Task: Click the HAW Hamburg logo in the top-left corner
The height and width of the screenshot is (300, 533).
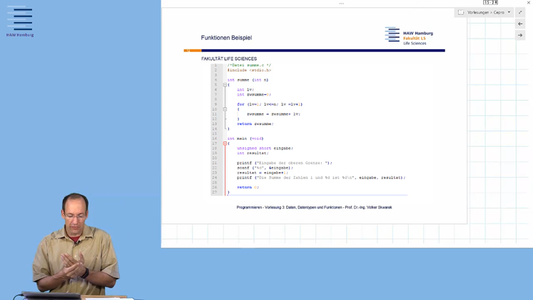Action: tap(19, 21)
